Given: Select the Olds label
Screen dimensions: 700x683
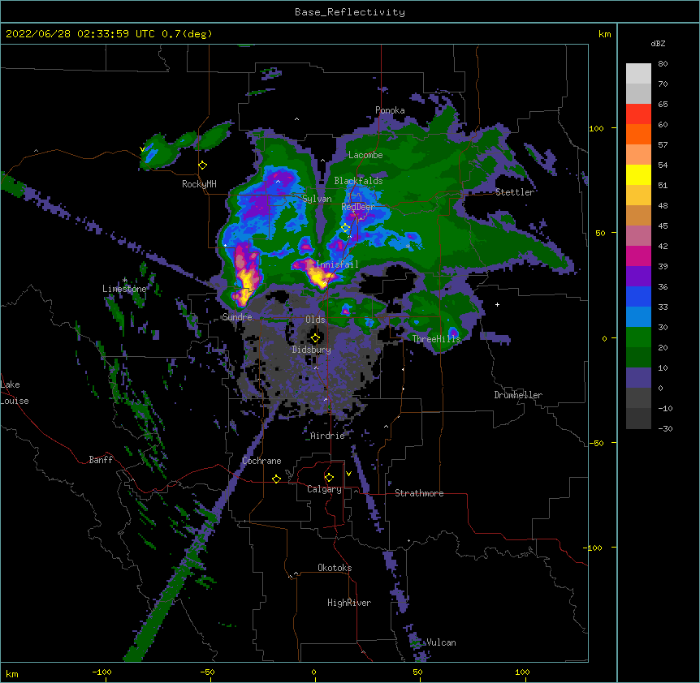Looking at the screenshot, I should coord(315,320).
